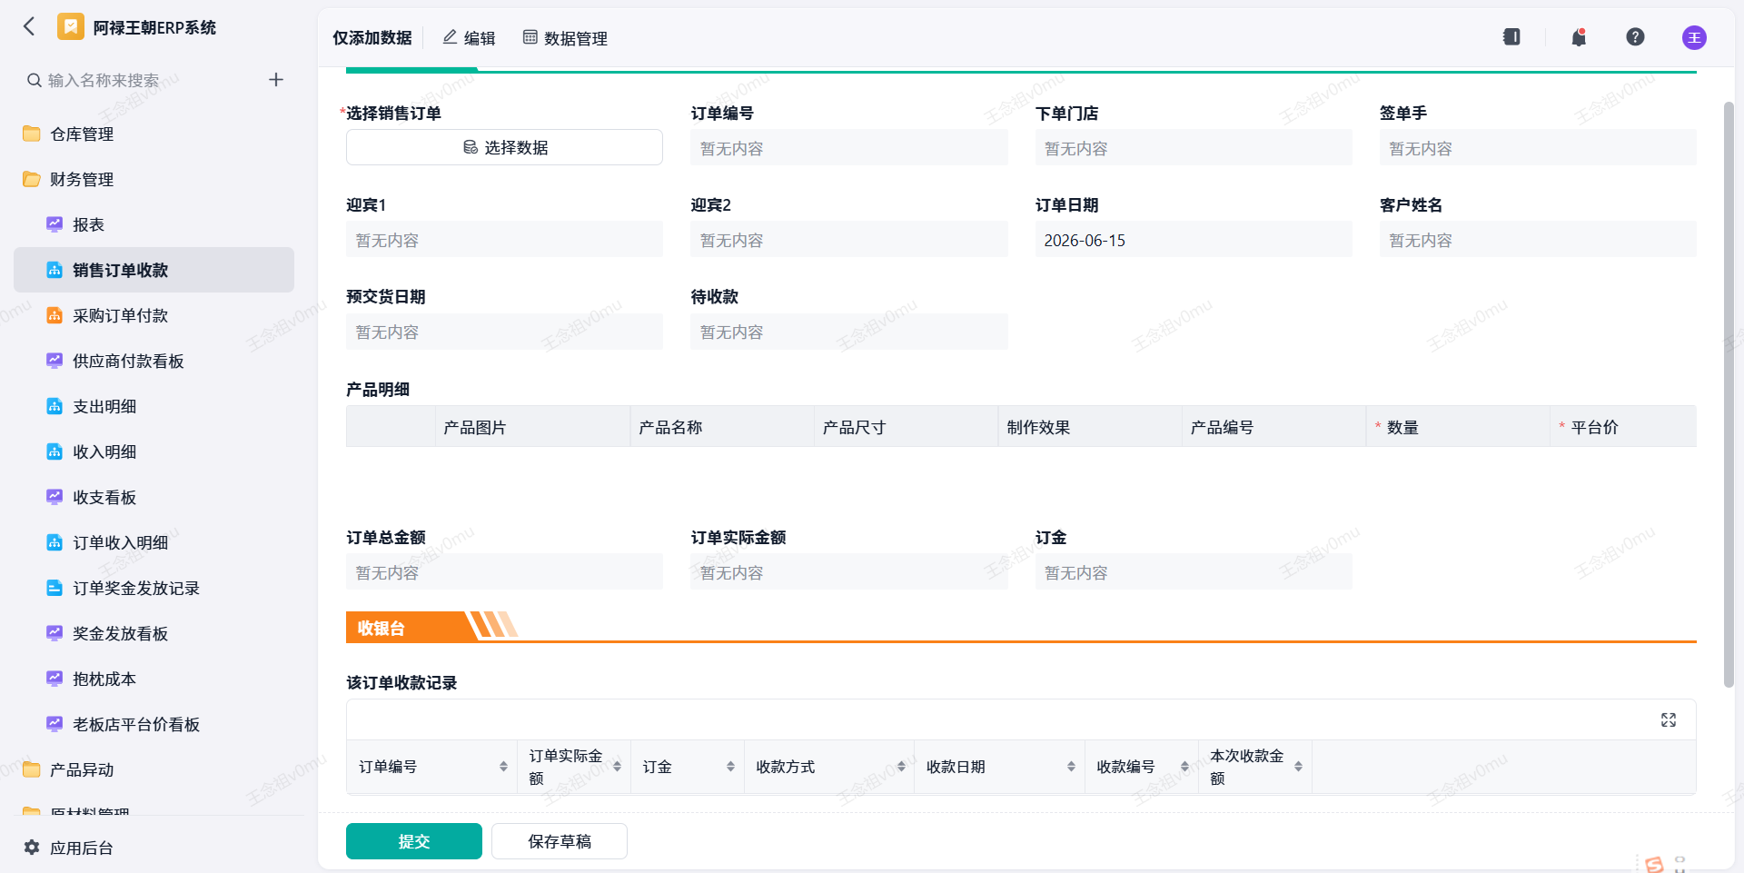Click the 提交 button
This screenshot has height=873, width=1744.
point(414,841)
